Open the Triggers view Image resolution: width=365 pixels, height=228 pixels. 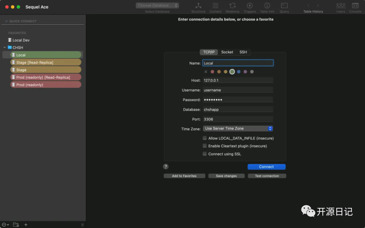tap(249, 7)
